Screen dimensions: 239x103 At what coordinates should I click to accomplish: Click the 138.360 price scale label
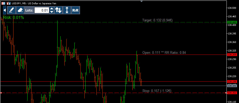(232, 42)
